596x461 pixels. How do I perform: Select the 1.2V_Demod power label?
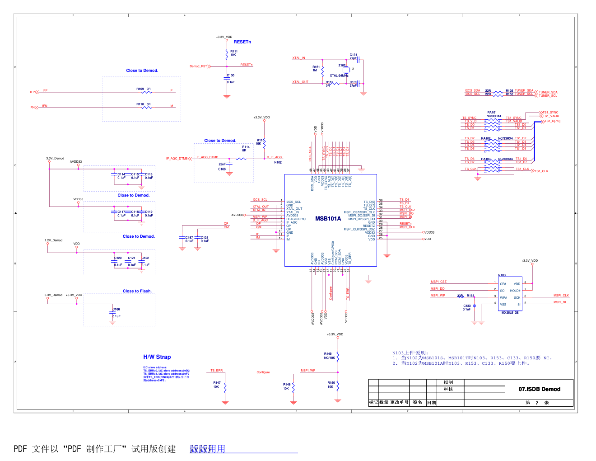coord(53,240)
